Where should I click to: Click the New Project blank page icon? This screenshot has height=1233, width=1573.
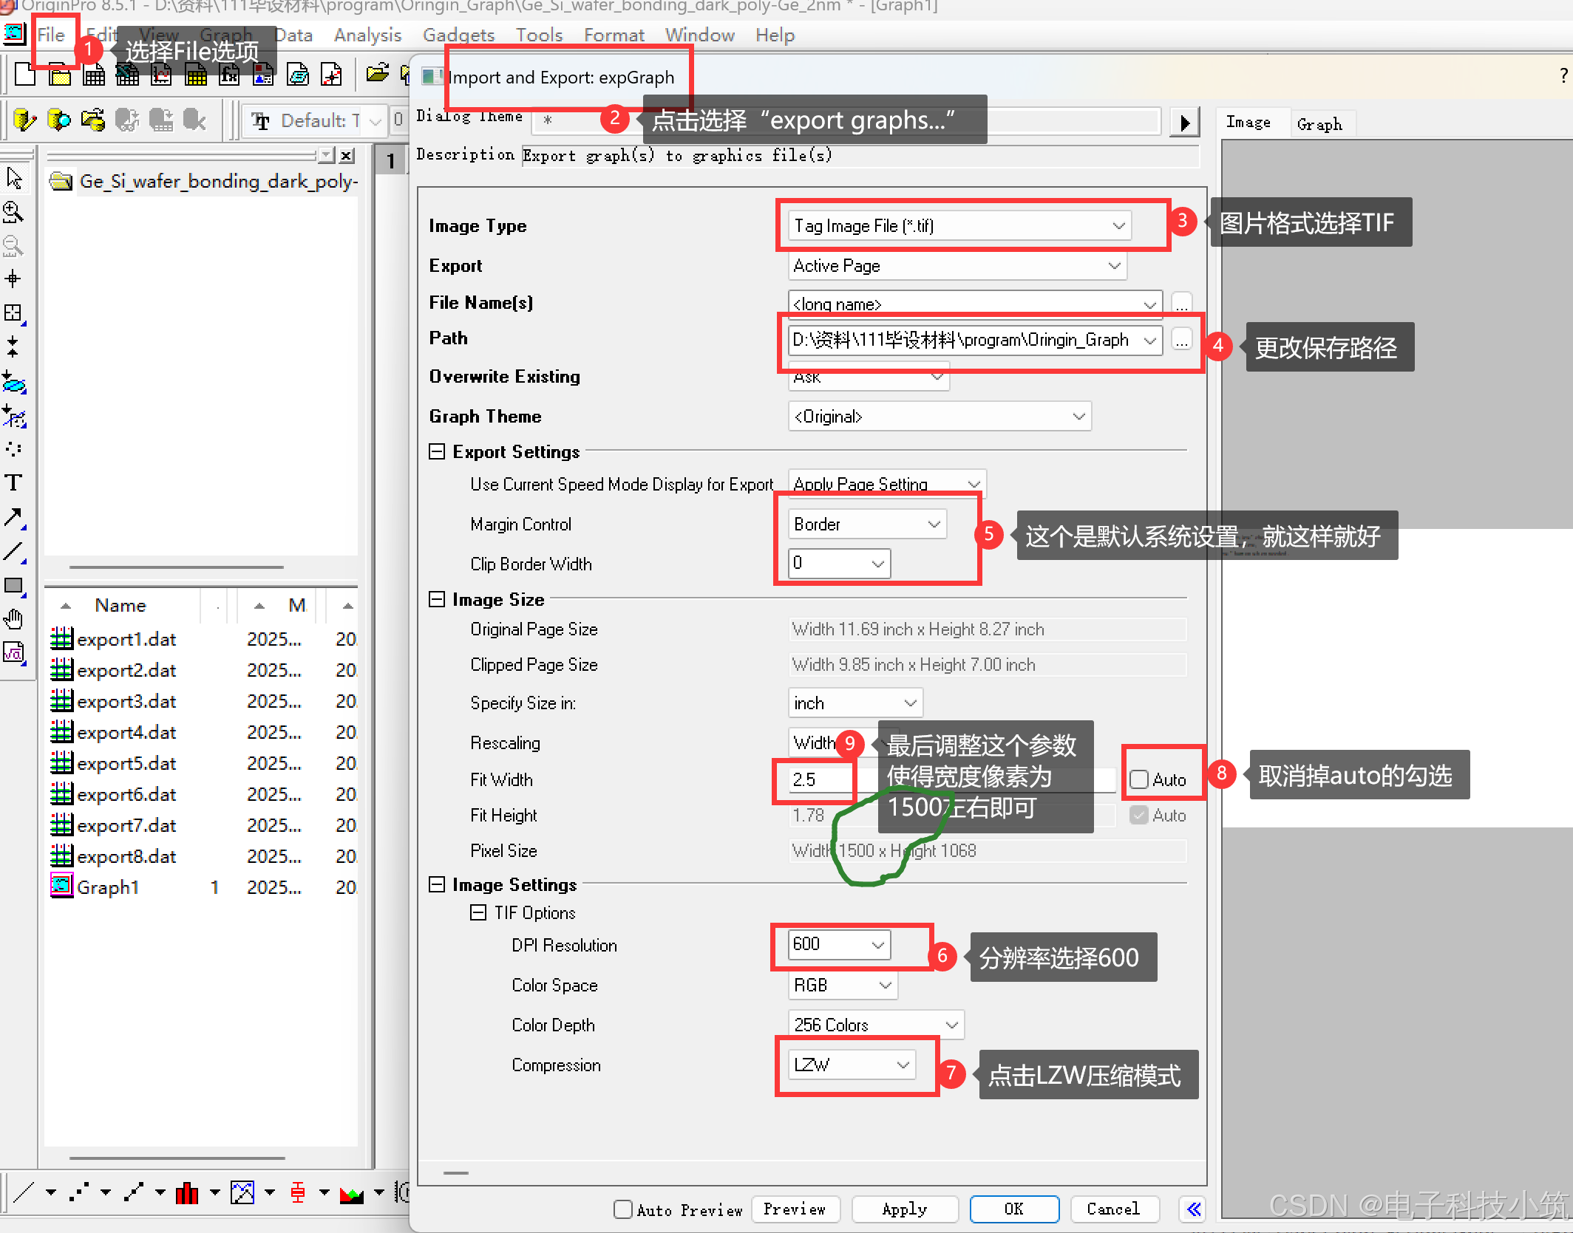(25, 75)
